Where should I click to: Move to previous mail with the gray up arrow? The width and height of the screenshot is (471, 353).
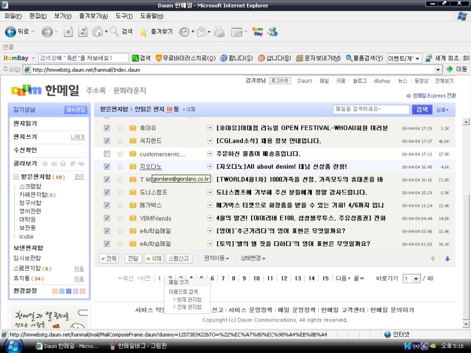click(x=433, y=259)
